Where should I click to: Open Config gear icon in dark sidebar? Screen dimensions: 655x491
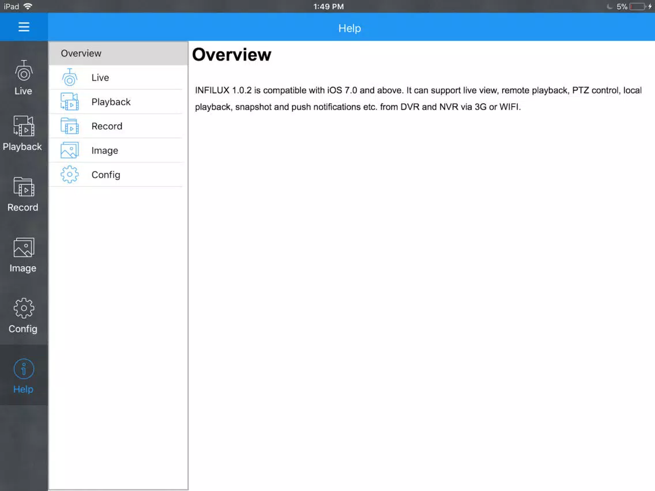(24, 308)
